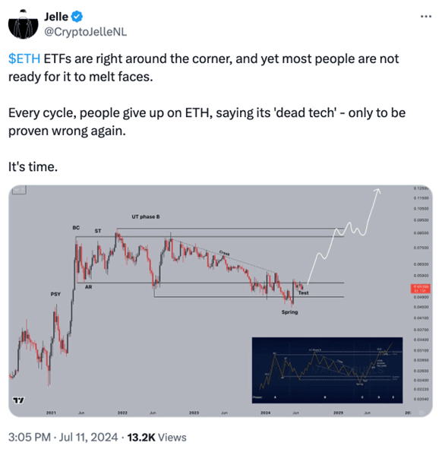Click the UT phase B chart annotation

point(146,217)
